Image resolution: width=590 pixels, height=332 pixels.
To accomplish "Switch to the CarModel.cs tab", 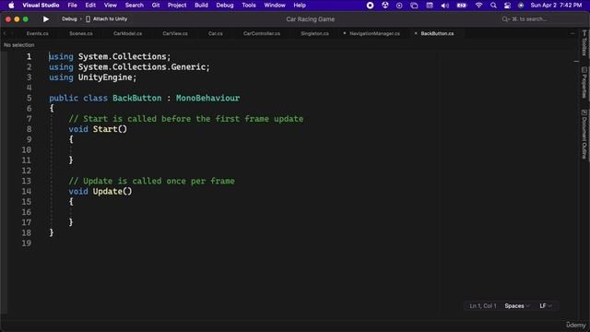I will [127, 33].
